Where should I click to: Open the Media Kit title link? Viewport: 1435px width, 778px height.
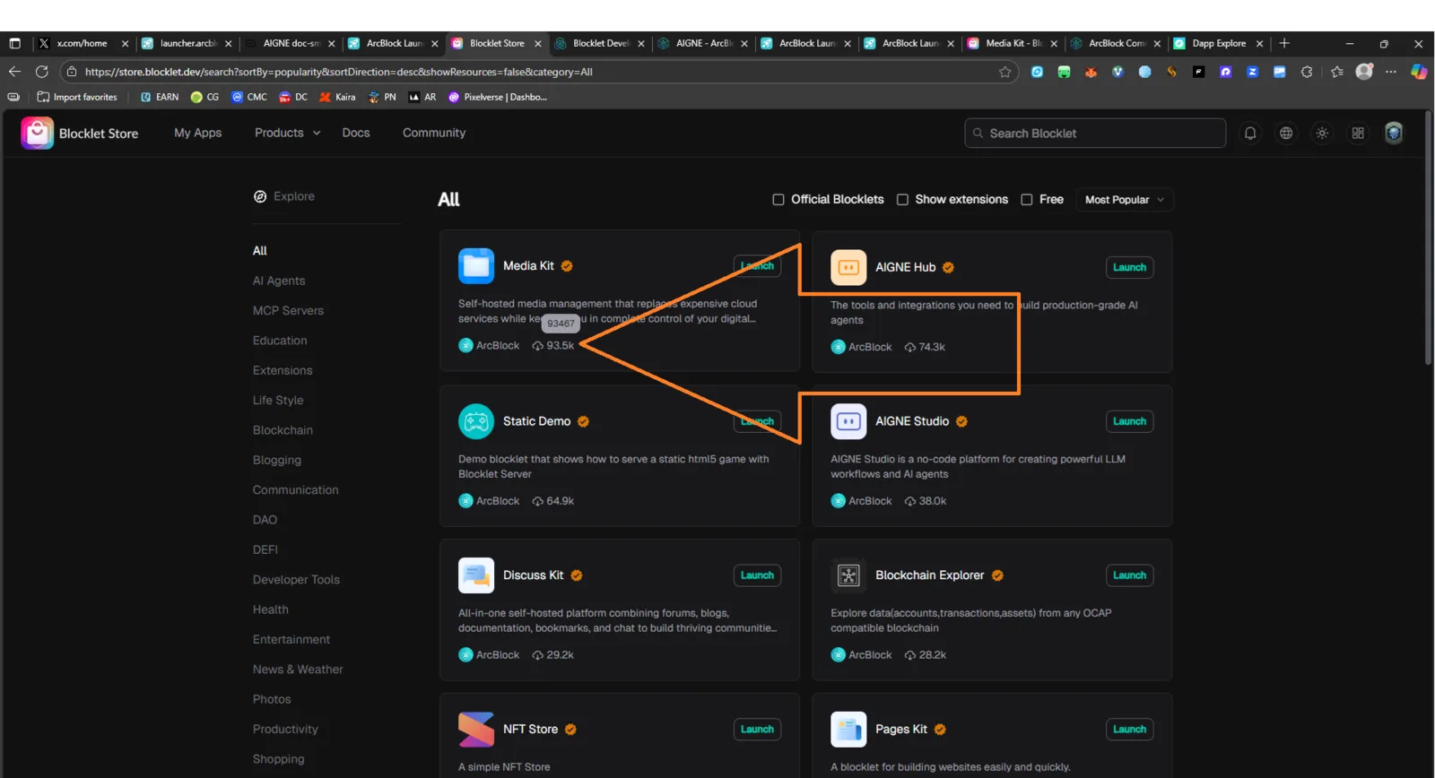528,266
